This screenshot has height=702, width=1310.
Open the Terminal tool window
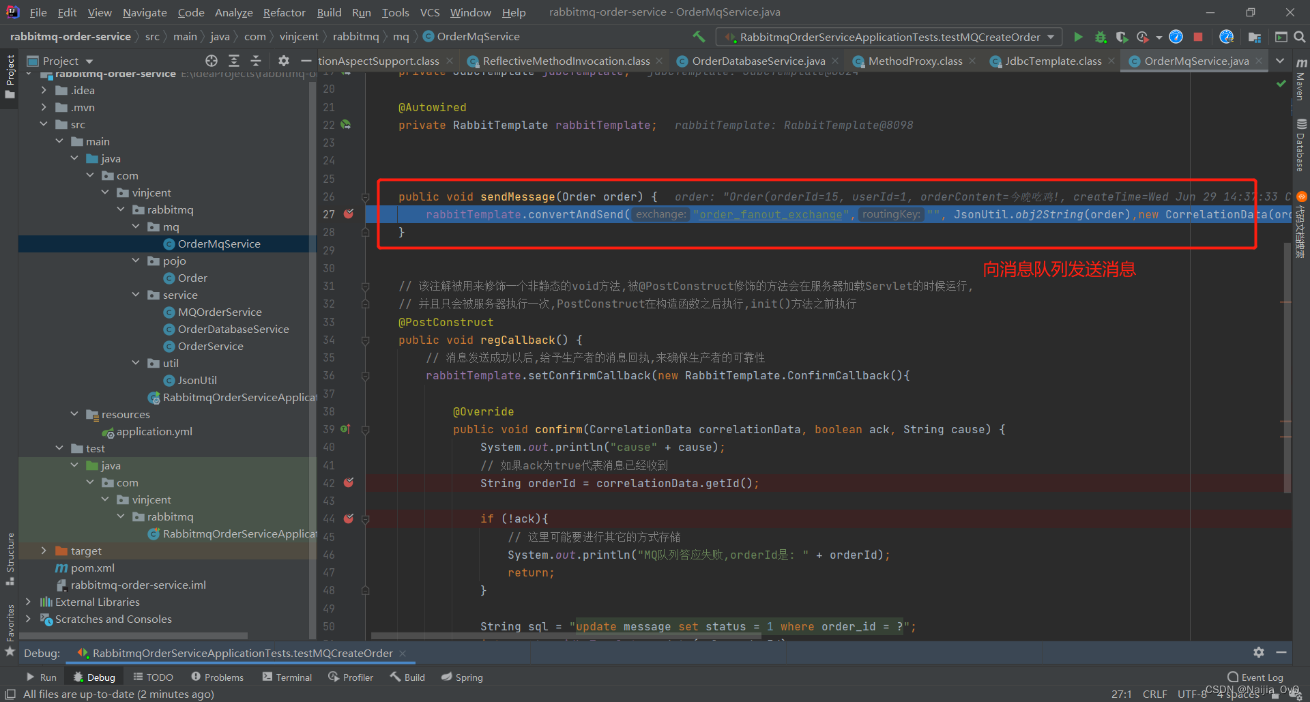pyautogui.click(x=287, y=677)
